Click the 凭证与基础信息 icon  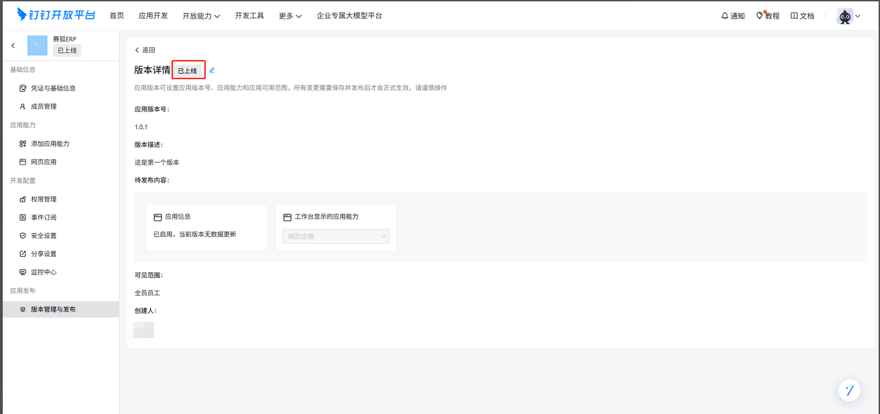23,88
